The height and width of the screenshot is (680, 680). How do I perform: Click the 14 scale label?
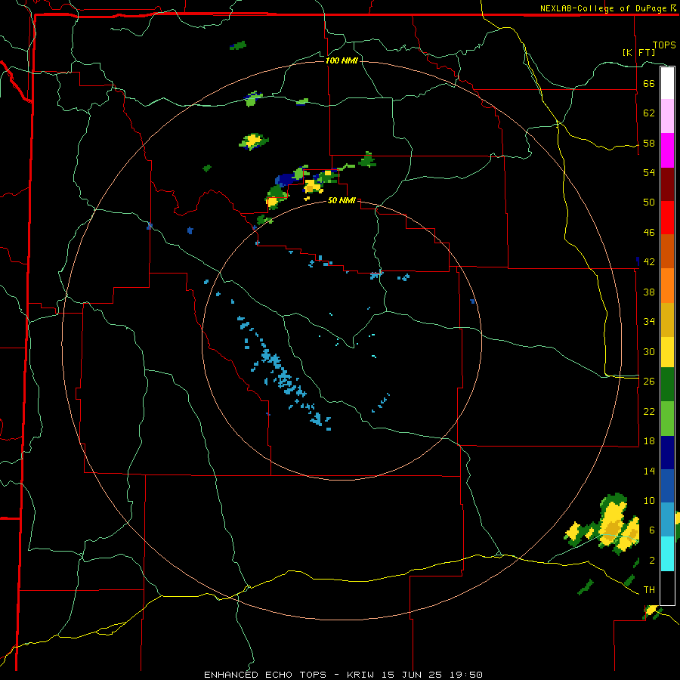649,471
